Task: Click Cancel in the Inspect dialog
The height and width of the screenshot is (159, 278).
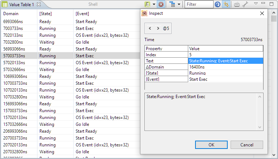Action: 247,145
